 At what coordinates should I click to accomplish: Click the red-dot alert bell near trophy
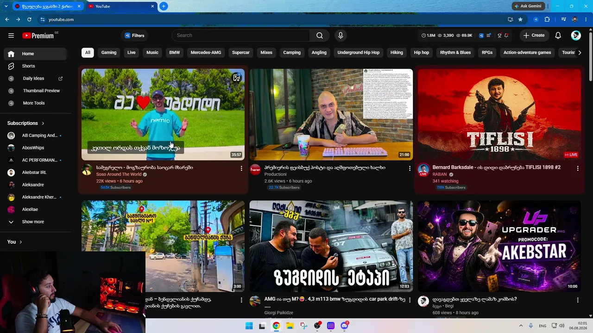pos(506,36)
